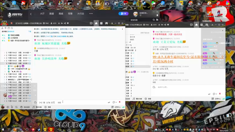Open the calendar list icon in front room window
This screenshot has width=235, height=132.
click(101, 23)
